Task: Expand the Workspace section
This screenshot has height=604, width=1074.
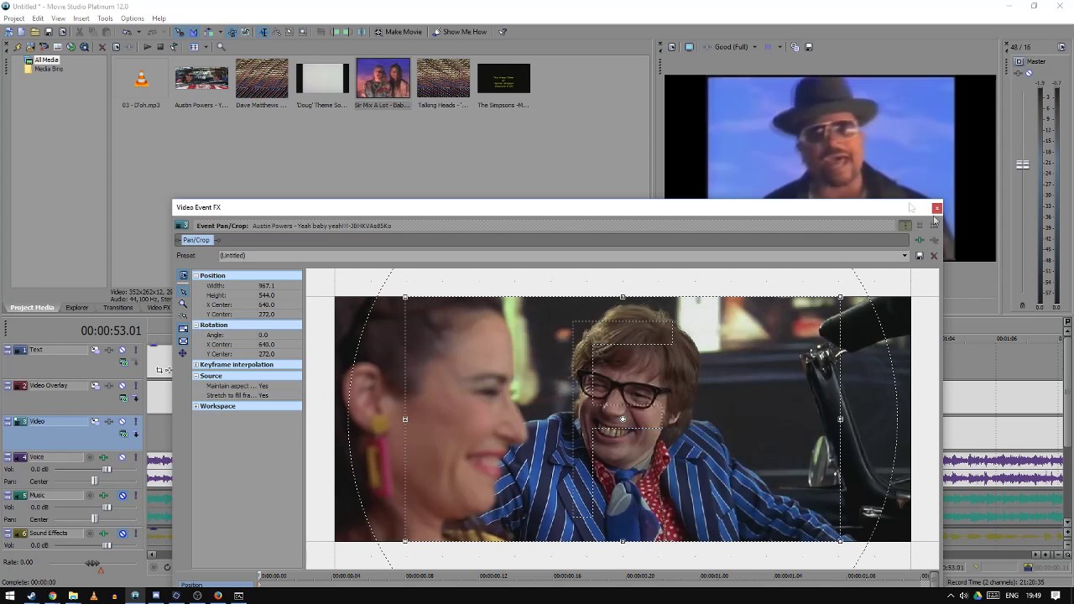Action: pos(196,406)
